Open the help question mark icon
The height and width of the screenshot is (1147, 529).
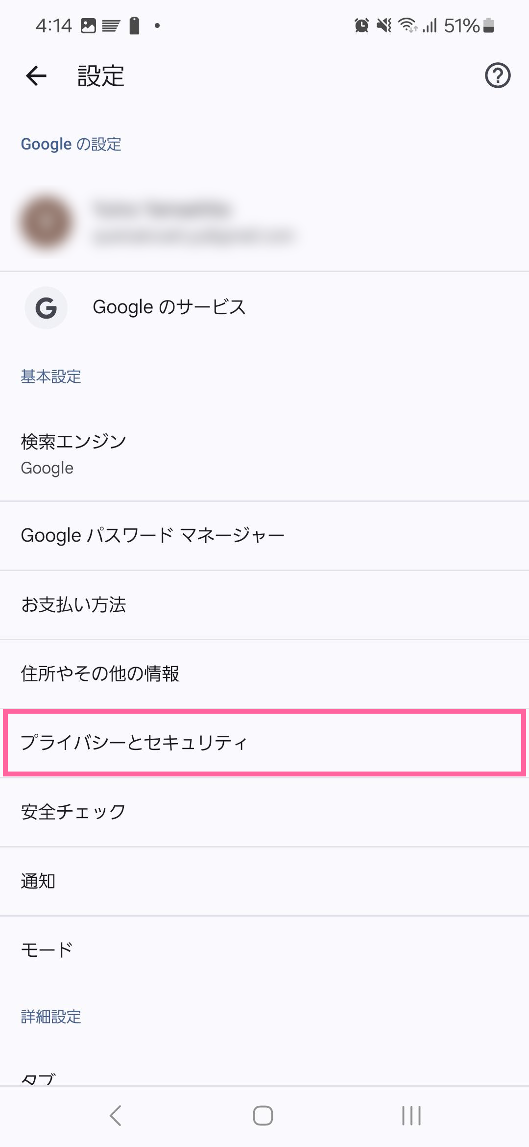(x=498, y=75)
